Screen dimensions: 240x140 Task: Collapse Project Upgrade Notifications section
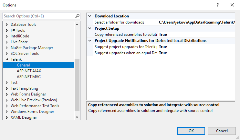(89, 41)
